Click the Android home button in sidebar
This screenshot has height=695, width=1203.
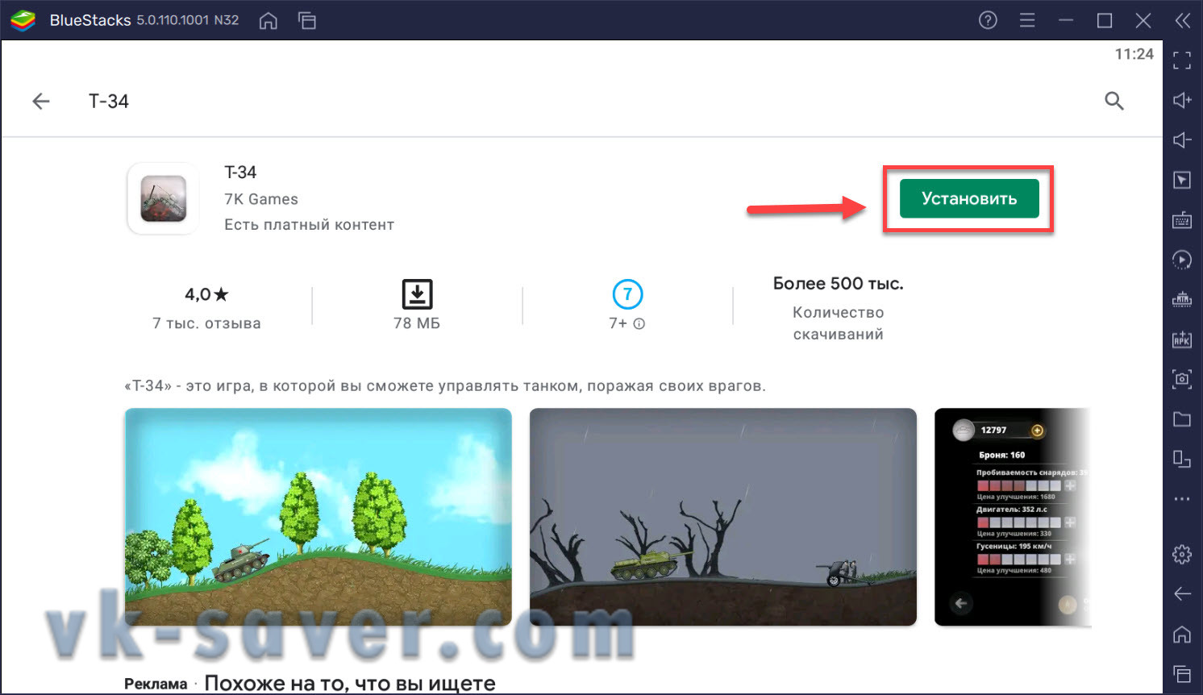click(x=1182, y=635)
